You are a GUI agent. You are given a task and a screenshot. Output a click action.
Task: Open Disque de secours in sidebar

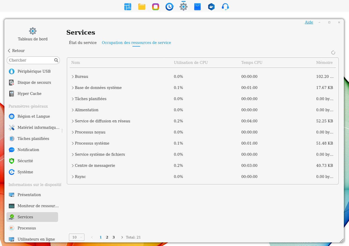click(34, 83)
